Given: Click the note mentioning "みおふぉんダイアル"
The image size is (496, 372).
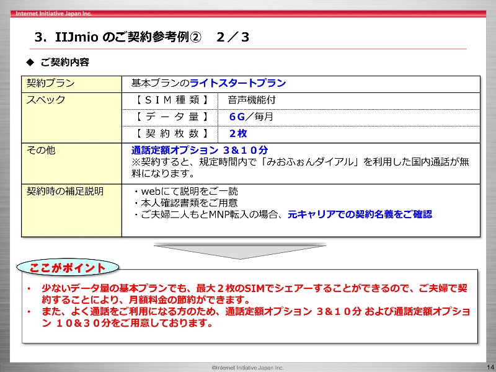Looking at the screenshot, I should coord(300,167).
